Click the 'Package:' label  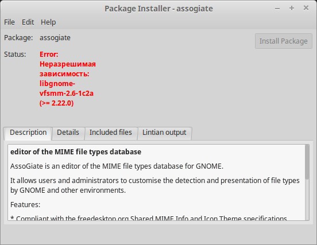(18, 38)
